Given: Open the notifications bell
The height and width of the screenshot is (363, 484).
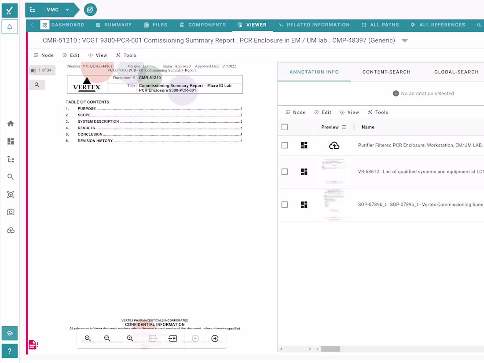Looking at the screenshot, I should click(10, 27).
